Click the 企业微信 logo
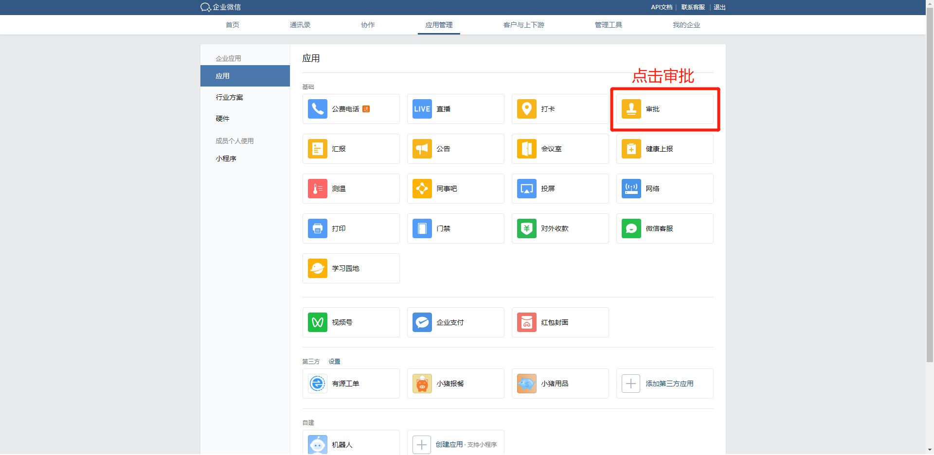The image size is (934, 455). pyautogui.click(x=220, y=7)
